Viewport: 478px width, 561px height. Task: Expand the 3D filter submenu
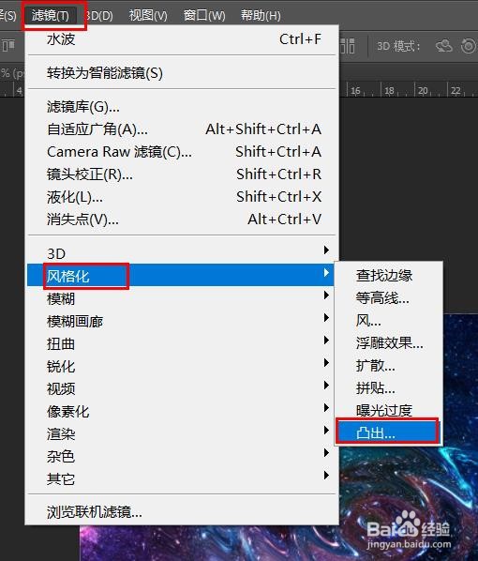click(x=182, y=253)
